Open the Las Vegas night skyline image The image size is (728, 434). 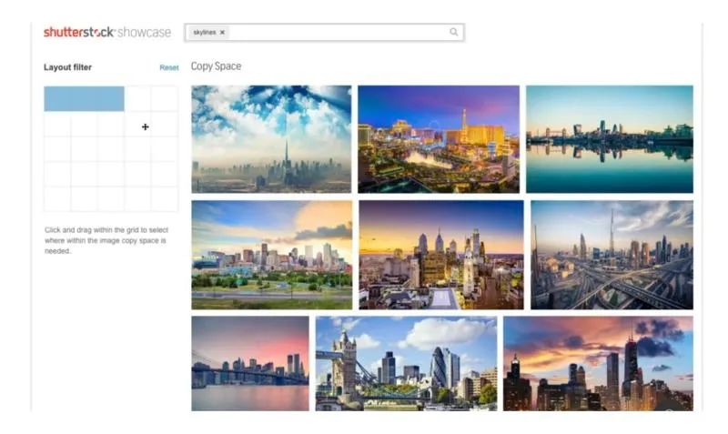tap(439, 139)
